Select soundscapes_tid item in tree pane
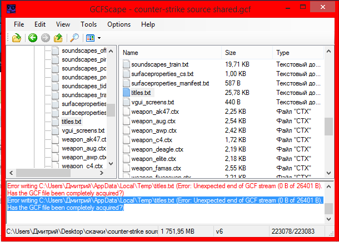Image resolution: width=339 pixels, height=242 pixels. coord(84,86)
